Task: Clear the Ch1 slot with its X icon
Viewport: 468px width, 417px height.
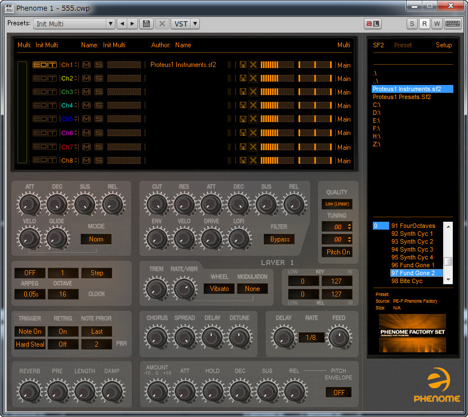Action: 253,65
